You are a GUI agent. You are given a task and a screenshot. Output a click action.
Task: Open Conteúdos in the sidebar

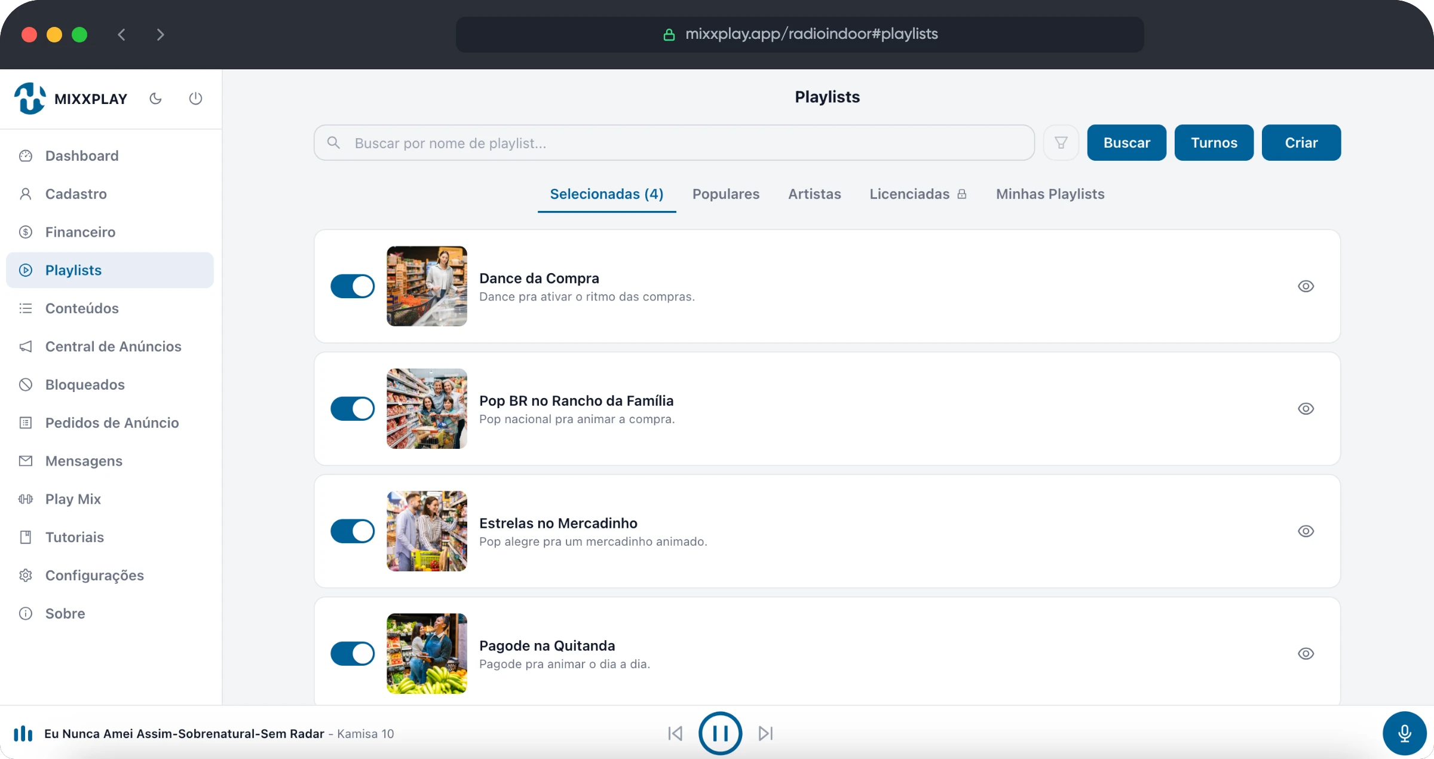tap(110, 308)
